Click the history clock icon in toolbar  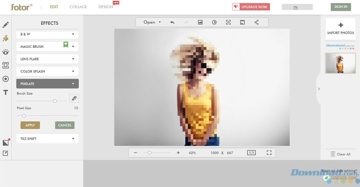point(214,22)
